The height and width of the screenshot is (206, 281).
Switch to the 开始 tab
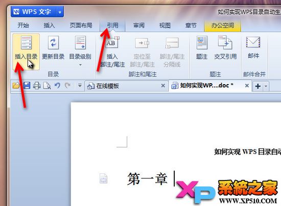tap(23, 25)
